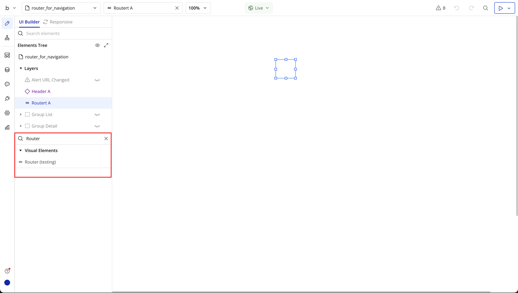Click the Live version button

coord(258,8)
